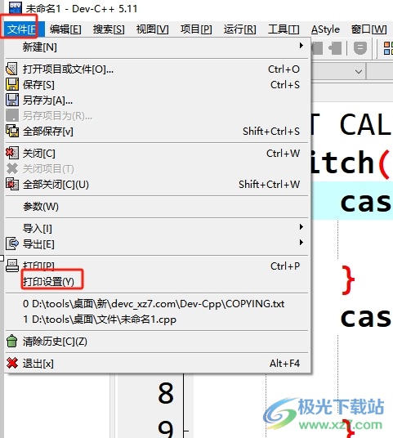The image size is (393, 438).
Task: Open 参数(W) menu entry
Action: [x=157, y=207]
